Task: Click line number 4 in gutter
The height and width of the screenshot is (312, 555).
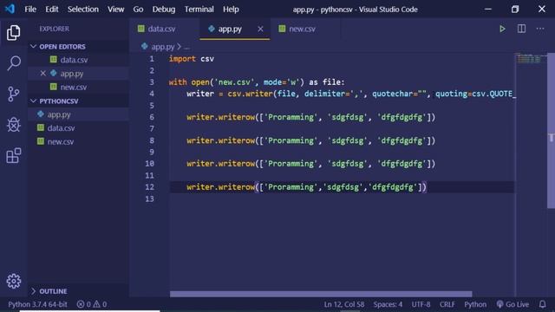Action: point(152,94)
